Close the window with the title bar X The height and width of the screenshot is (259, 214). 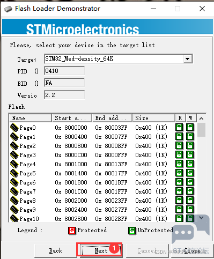click(x=202, y=9)
